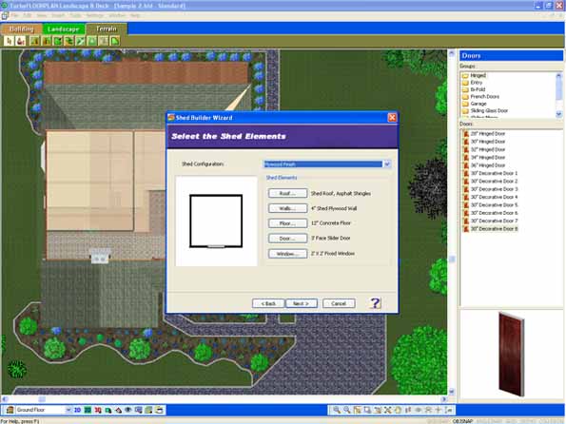Select the Bi-Fold group folder
The width and height of the screenshot is (566, 424).
pos(478,89)
